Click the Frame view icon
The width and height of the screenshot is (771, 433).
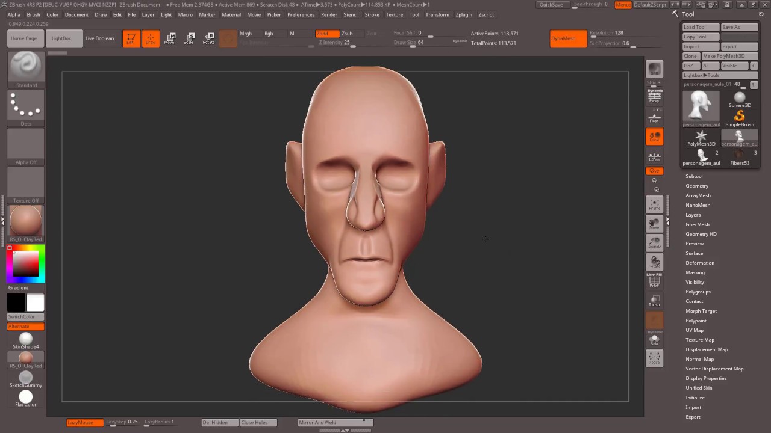coord(654,204)
